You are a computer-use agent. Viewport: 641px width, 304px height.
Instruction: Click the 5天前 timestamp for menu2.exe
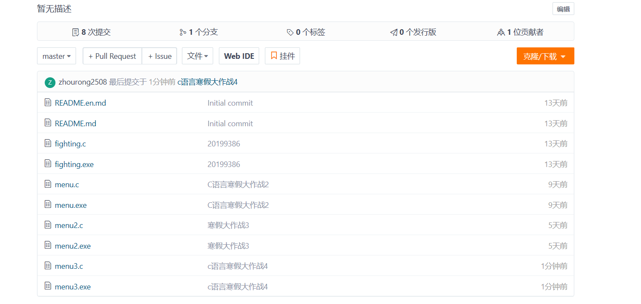(558, 246)
